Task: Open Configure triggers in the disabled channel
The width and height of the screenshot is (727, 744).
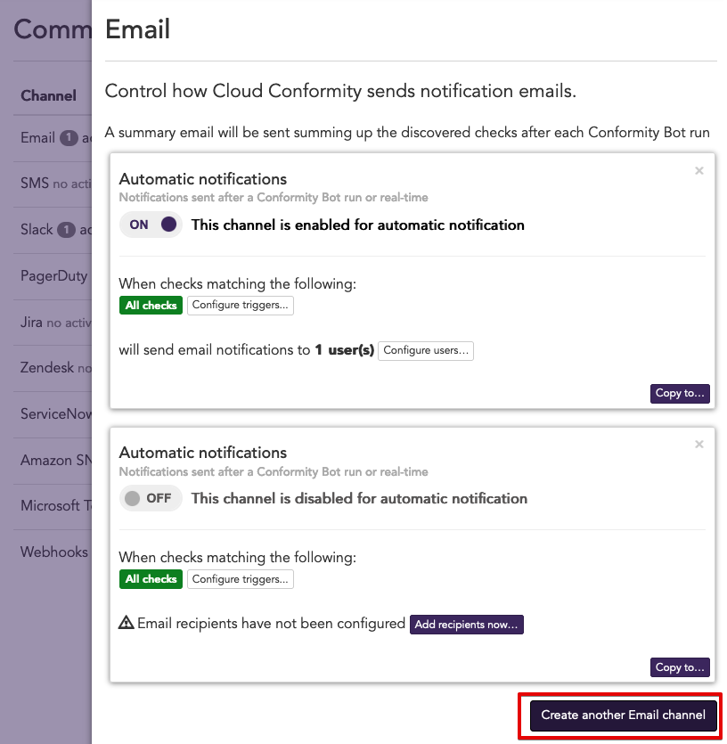Action: pyautogui.click(x=241, y=579)
